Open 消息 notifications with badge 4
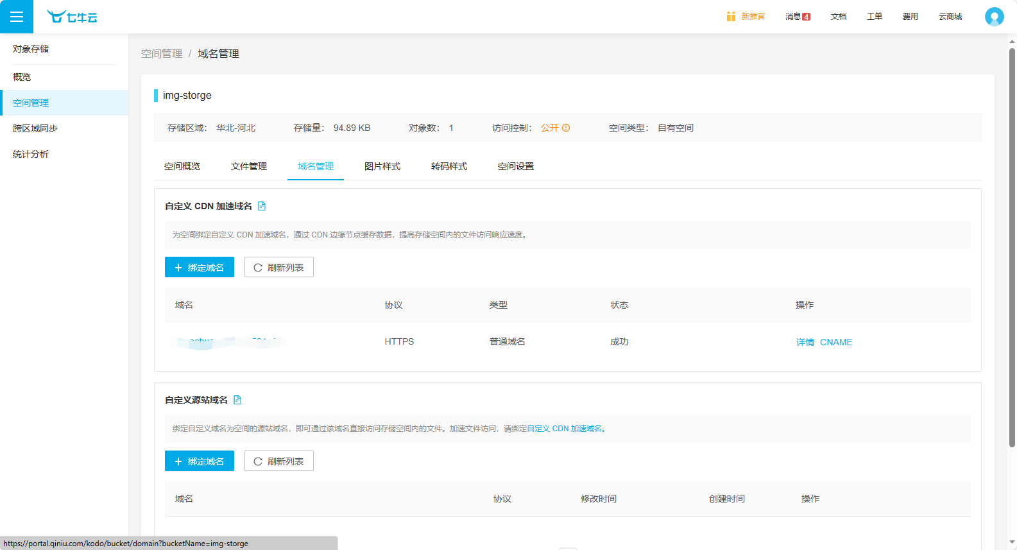 (x=798, y=17)
